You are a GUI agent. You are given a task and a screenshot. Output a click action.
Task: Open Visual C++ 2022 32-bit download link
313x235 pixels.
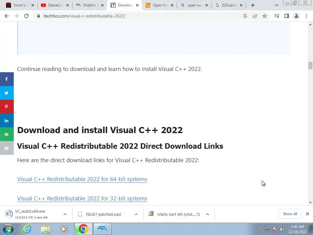[x=82, y=198]
